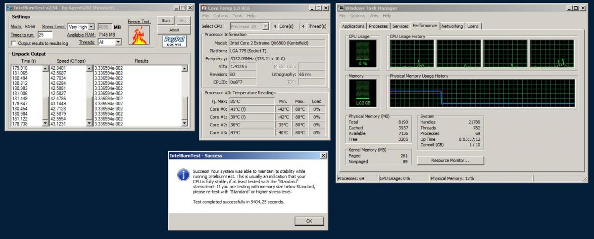Click the blue info icon in Success dialog

tap(184, 174)
